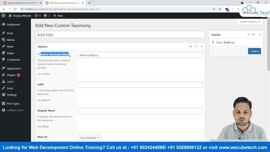Click the Settings sliders icon
270x152 pixels.
[x=3, y=95]
